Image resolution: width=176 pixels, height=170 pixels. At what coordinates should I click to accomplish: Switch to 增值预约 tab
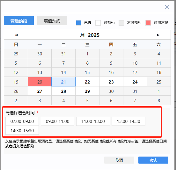(52, 21)
